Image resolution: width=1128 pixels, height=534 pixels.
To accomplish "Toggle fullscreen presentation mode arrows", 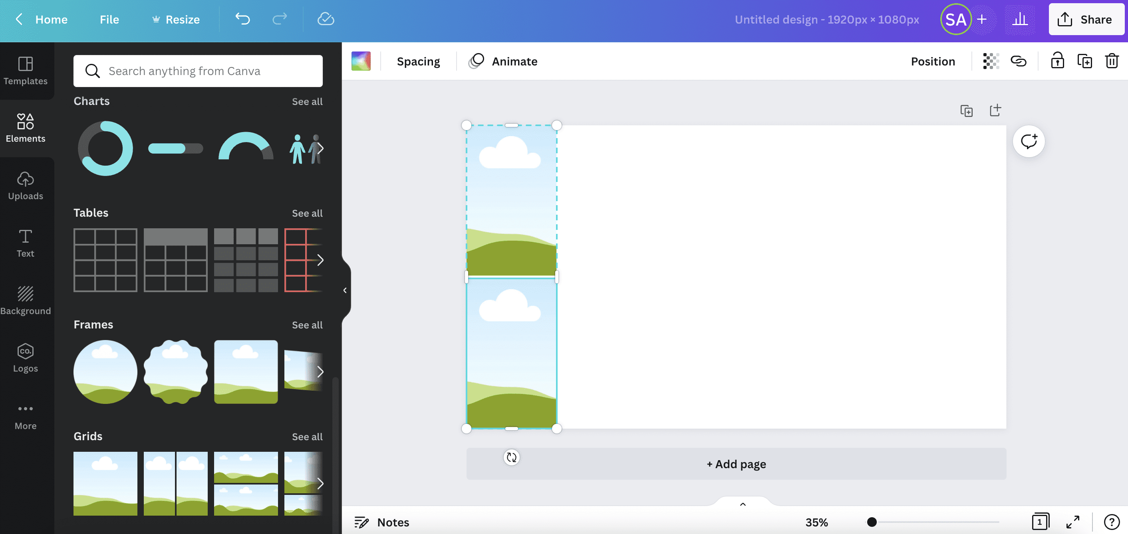I will pos(1072,522).
